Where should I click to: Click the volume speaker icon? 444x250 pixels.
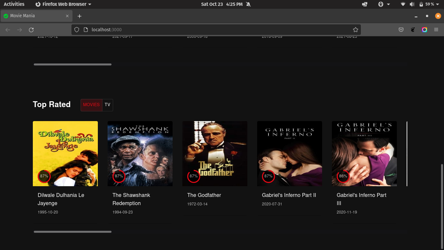pyautogui.click(x=412, y=4)
